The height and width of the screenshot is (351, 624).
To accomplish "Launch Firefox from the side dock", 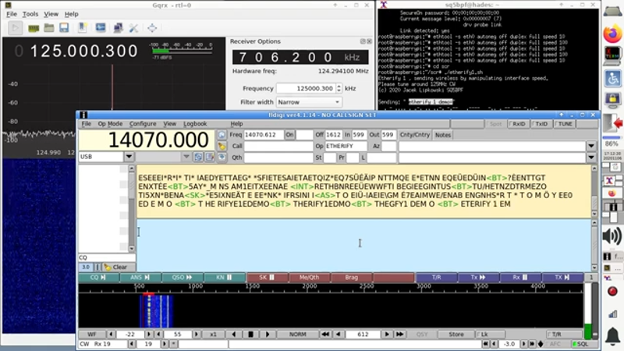I will [612, 34].
